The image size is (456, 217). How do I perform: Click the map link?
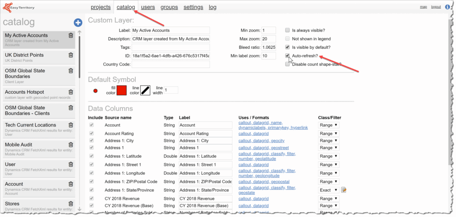tap(423, 7)
